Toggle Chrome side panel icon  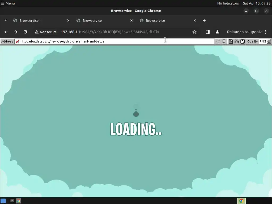208,32
